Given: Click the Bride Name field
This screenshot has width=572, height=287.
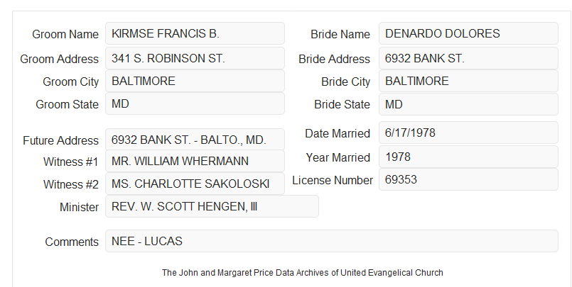Looking at the screenshot, I should [468, 33].
